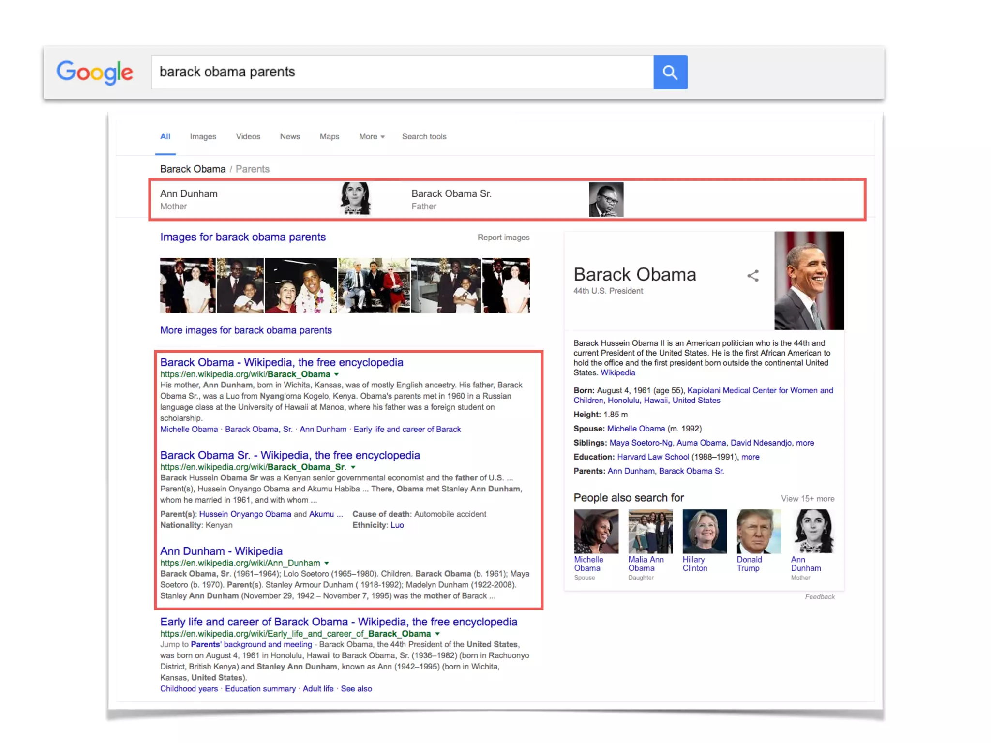Switch to the Images tab
Viewport: 991px width, 743px height.
coord(203,137)
